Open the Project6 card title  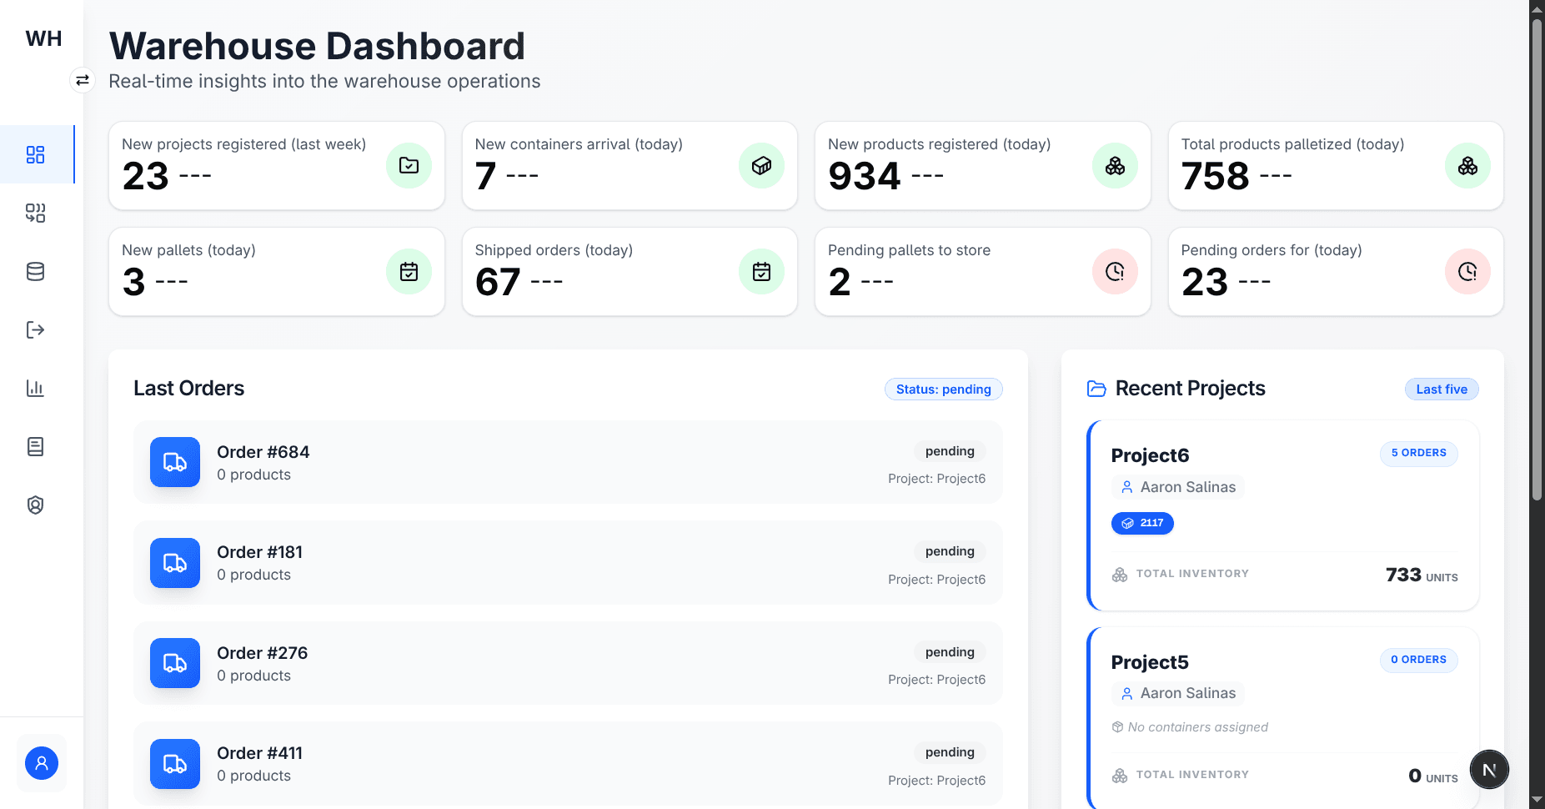pos(1150,455)
